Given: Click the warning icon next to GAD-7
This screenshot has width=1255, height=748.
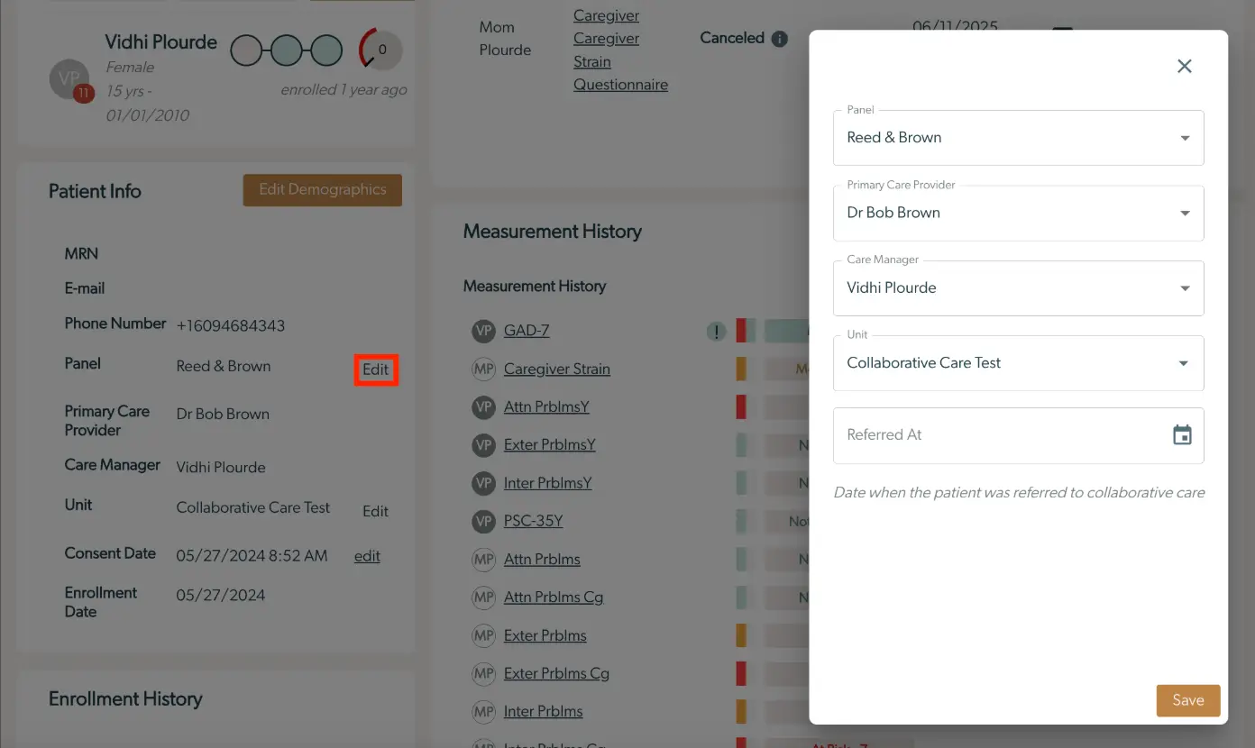Looking at the screenshot, I should pos(716,331).
